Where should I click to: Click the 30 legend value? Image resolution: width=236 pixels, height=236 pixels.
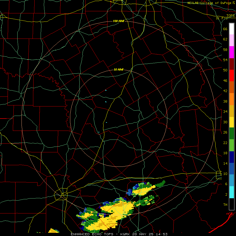click(x=225, y=122)
